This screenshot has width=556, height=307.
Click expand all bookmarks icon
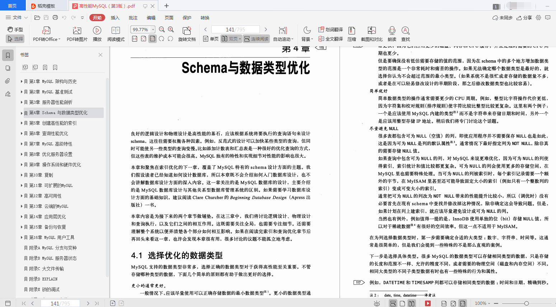click(25, 67)
